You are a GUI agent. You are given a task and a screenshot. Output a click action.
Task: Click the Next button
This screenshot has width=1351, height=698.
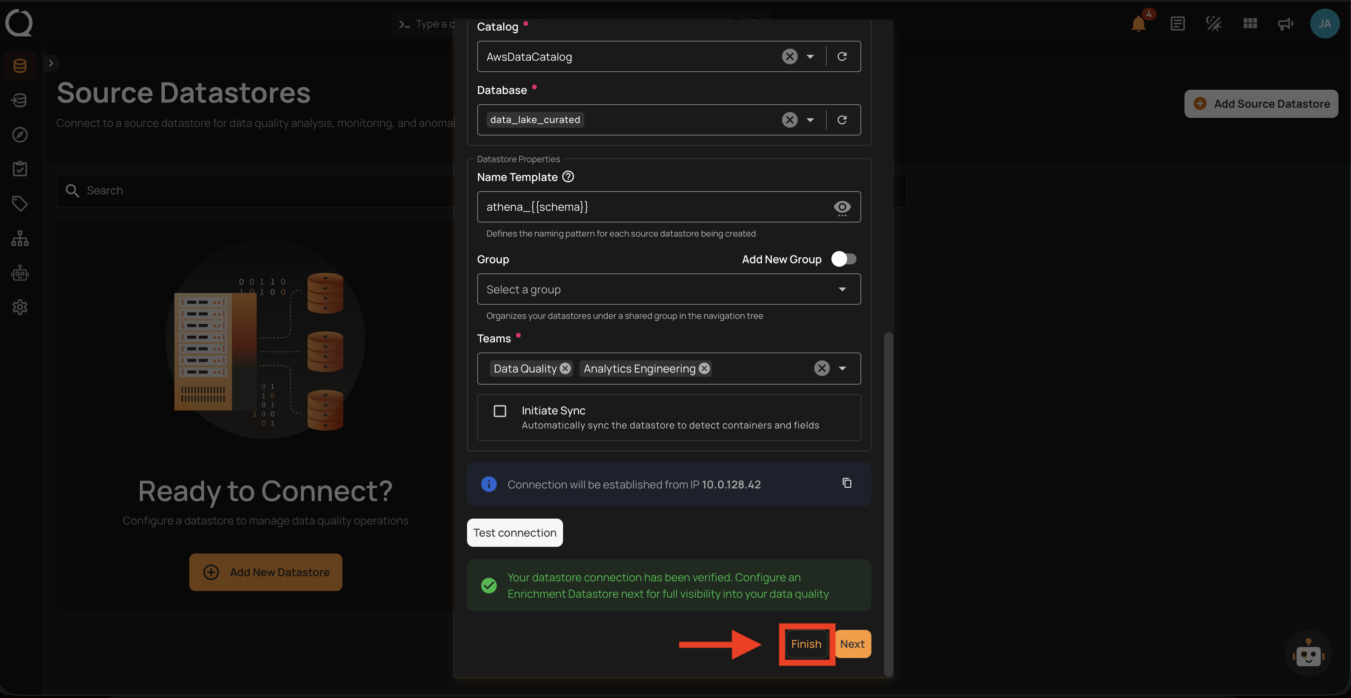pyautogui.click(x=852, y=644)
